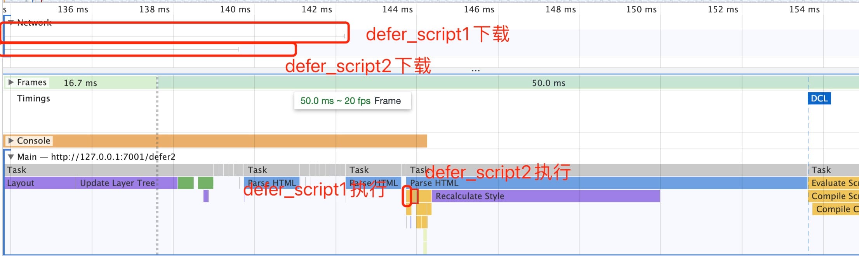Select the 50.0 ms frame
The width and height of the screenshot is (859, 256).
(548, 83)
